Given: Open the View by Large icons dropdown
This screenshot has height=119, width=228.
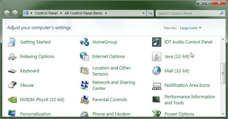Looking at the screenshot, I should (x=190, y=28).
